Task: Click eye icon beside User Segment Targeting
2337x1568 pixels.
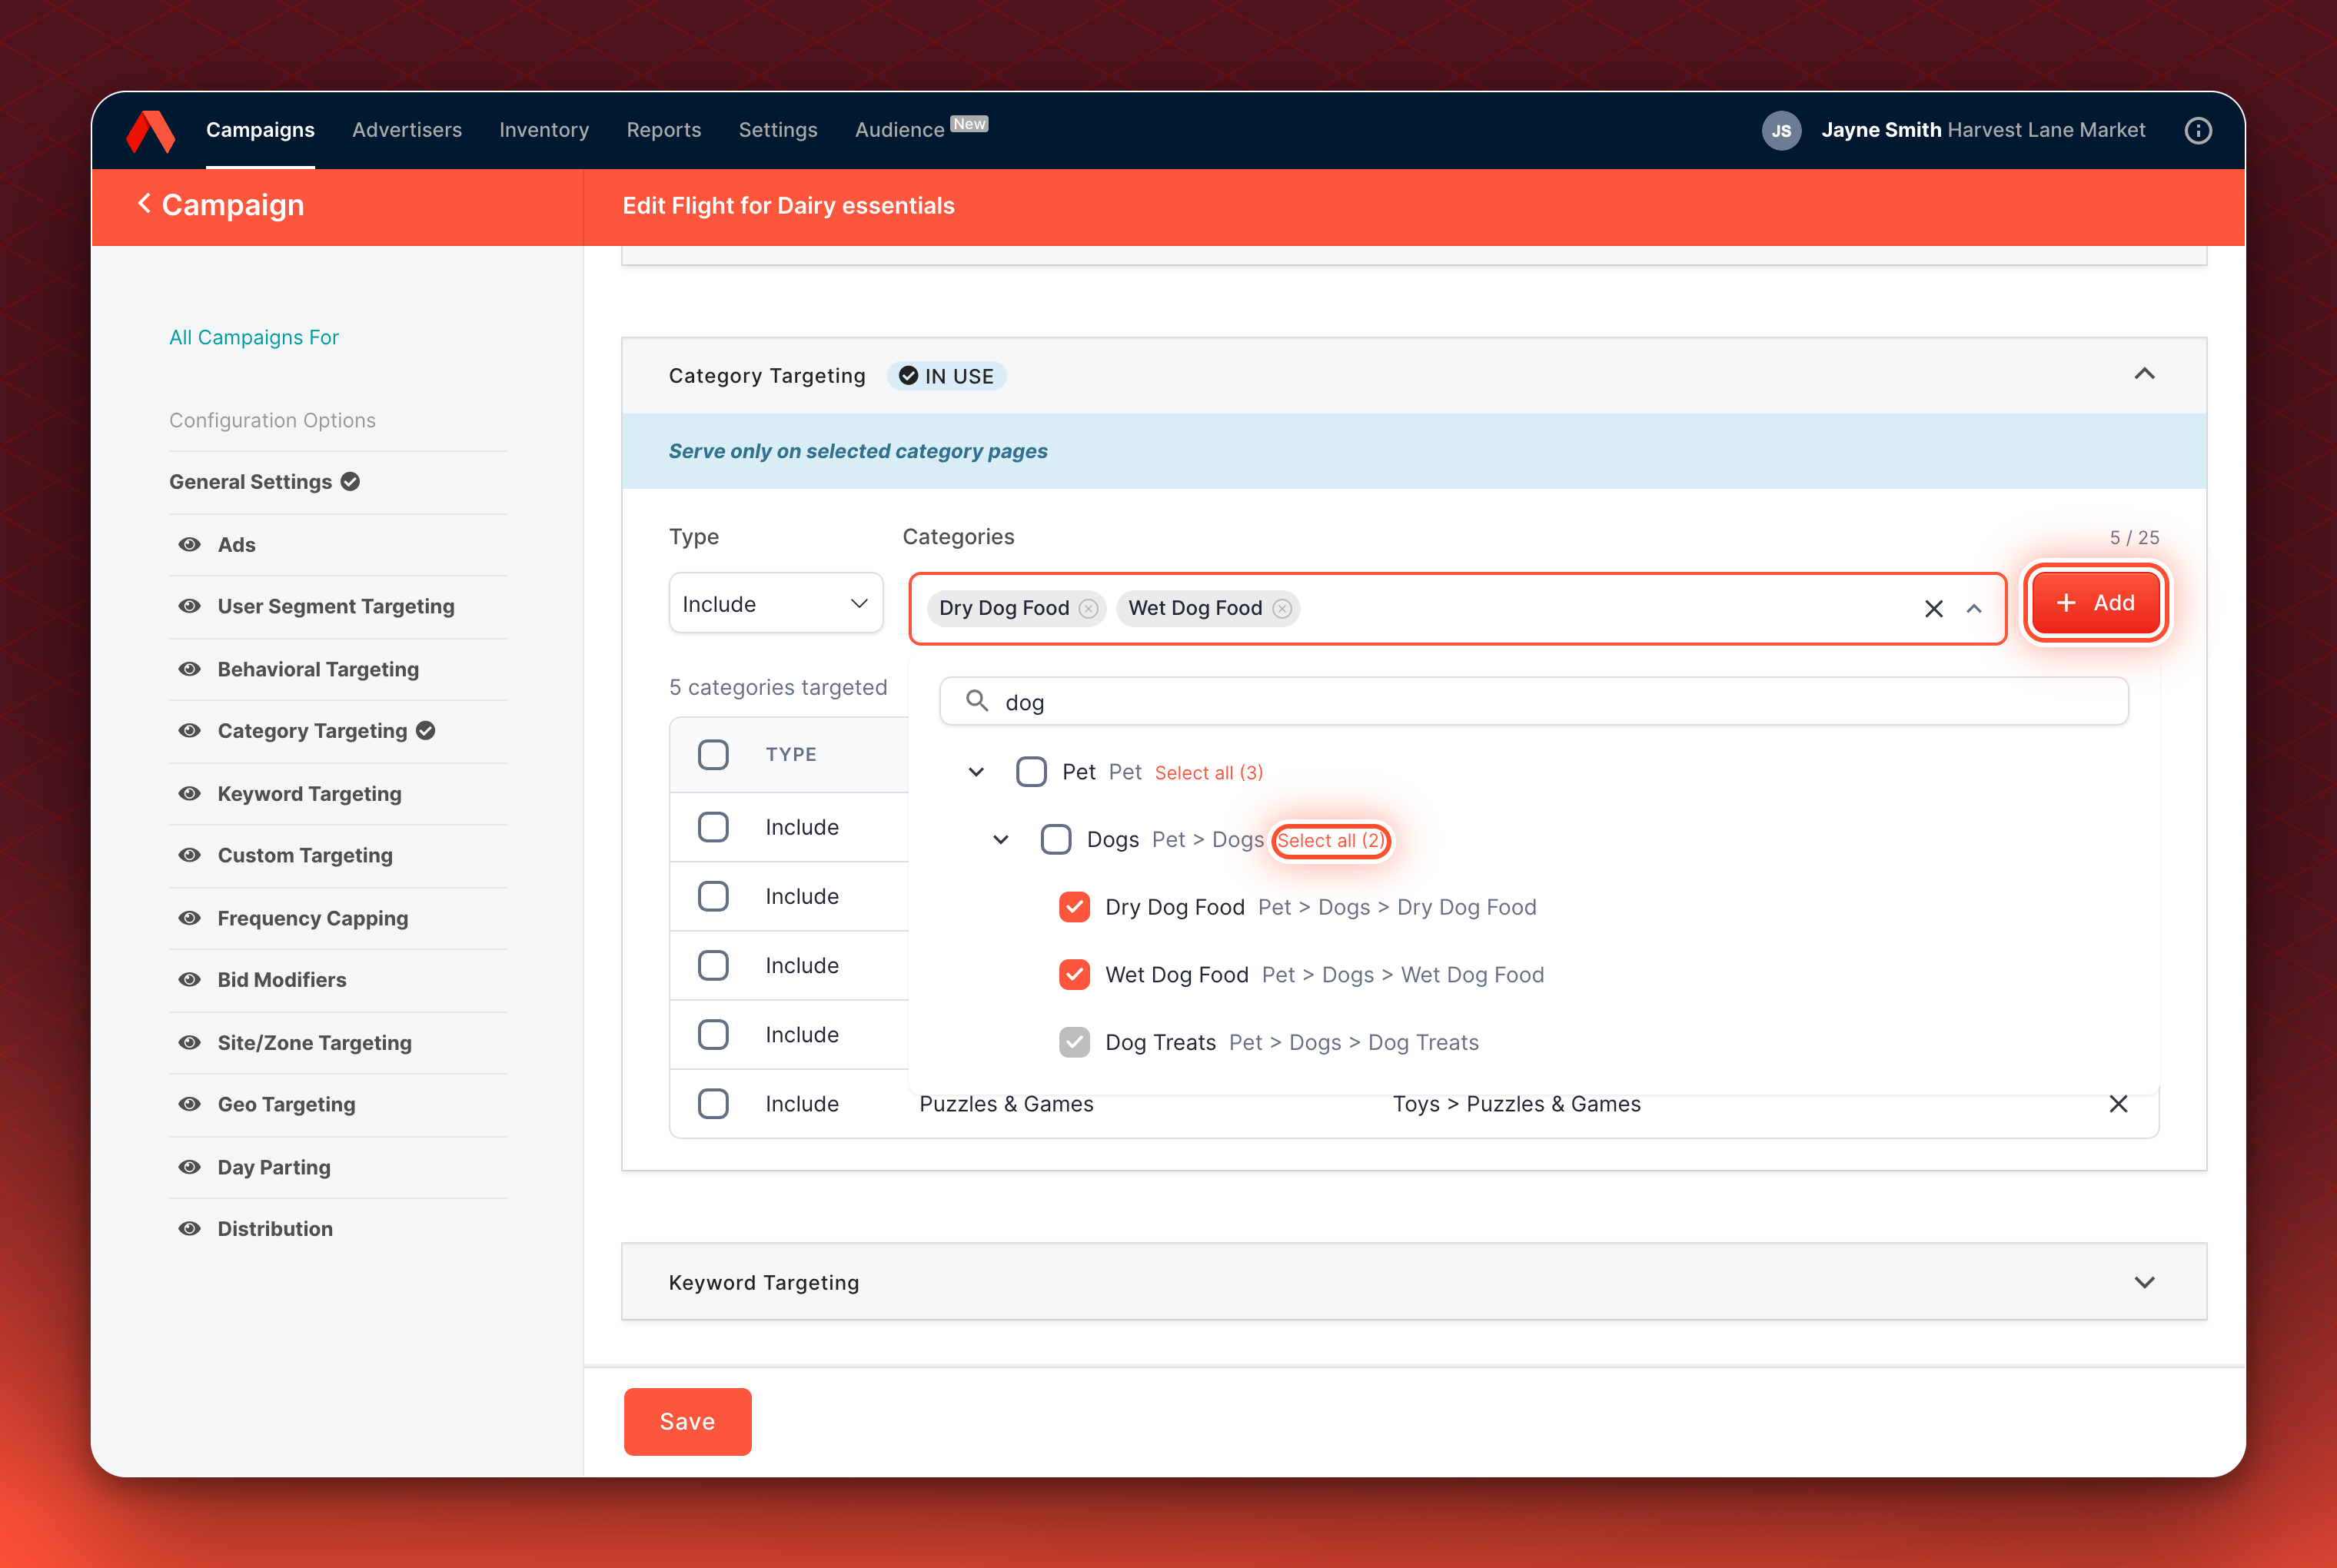Action: 189,606
